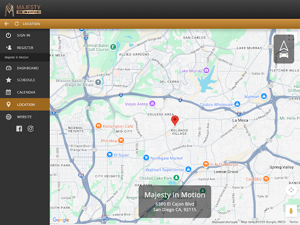Click the Spring Valley map label
This screenshot has height=225, width=300.
coord(281,167)
